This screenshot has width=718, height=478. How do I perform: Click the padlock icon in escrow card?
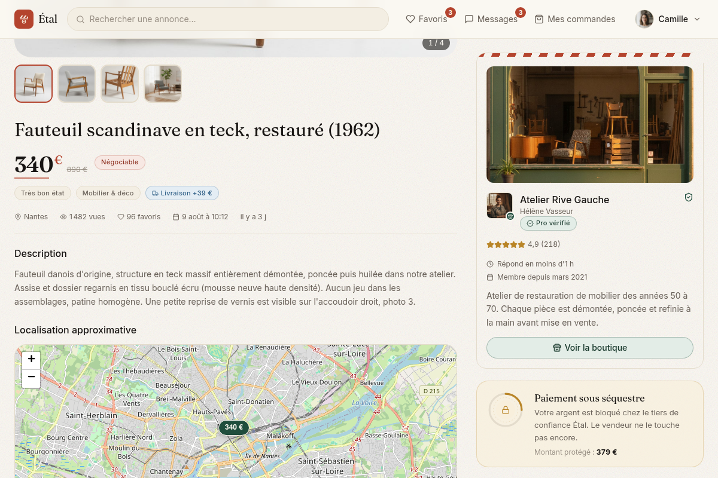click(x=506, y=410)
